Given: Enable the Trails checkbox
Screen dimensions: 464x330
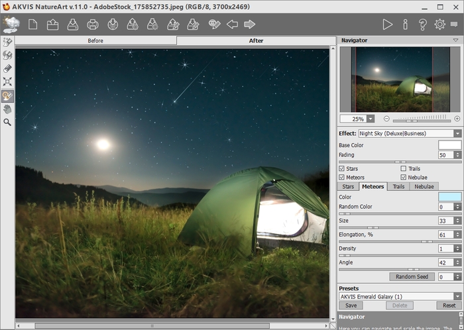Looking at the screenshot, I should (404, 168).
